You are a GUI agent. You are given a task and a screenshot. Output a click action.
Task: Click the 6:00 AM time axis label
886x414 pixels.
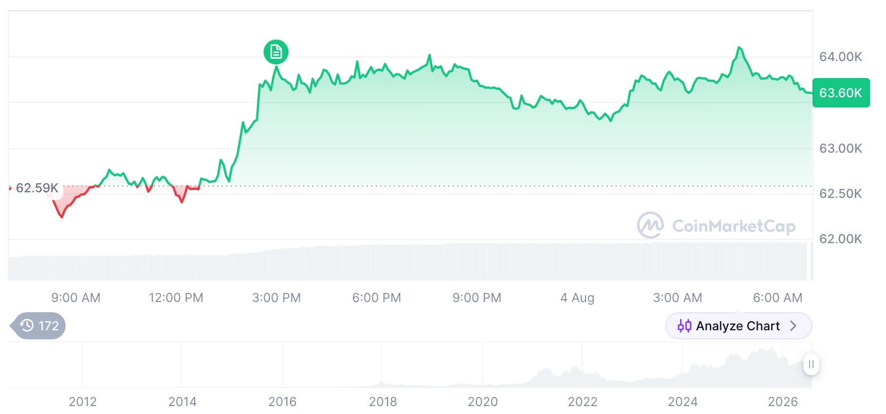pos(777,297)
